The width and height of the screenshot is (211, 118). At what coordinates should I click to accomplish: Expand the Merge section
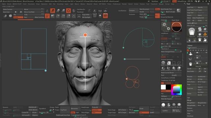[189, 100]
